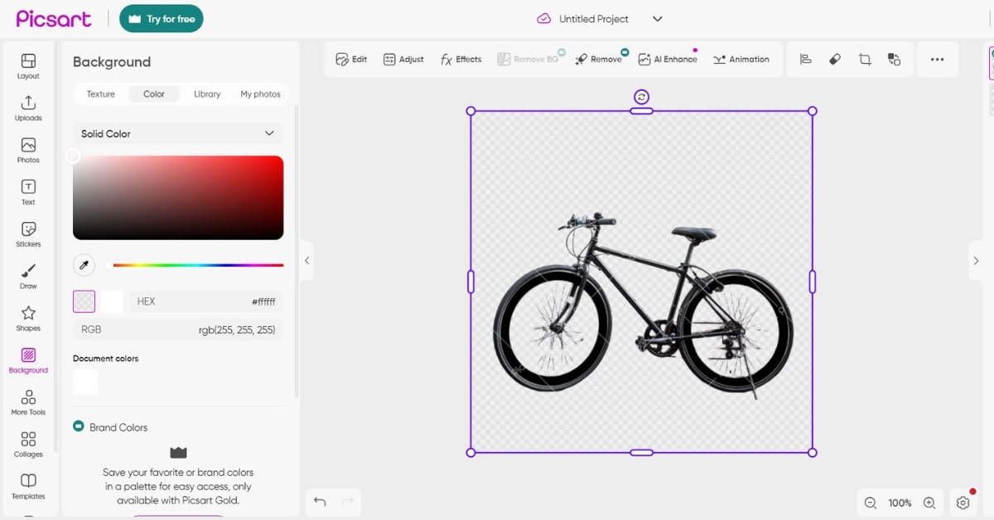
Task: Open the Templates panel
Action: [28, 487]
